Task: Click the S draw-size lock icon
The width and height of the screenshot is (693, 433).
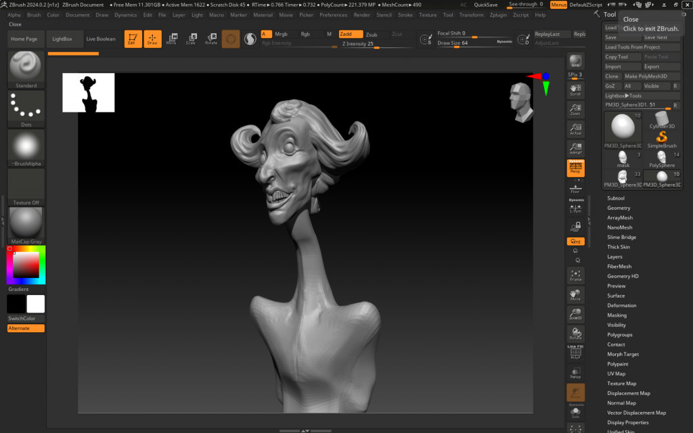Action: click(x=426, y=39)
